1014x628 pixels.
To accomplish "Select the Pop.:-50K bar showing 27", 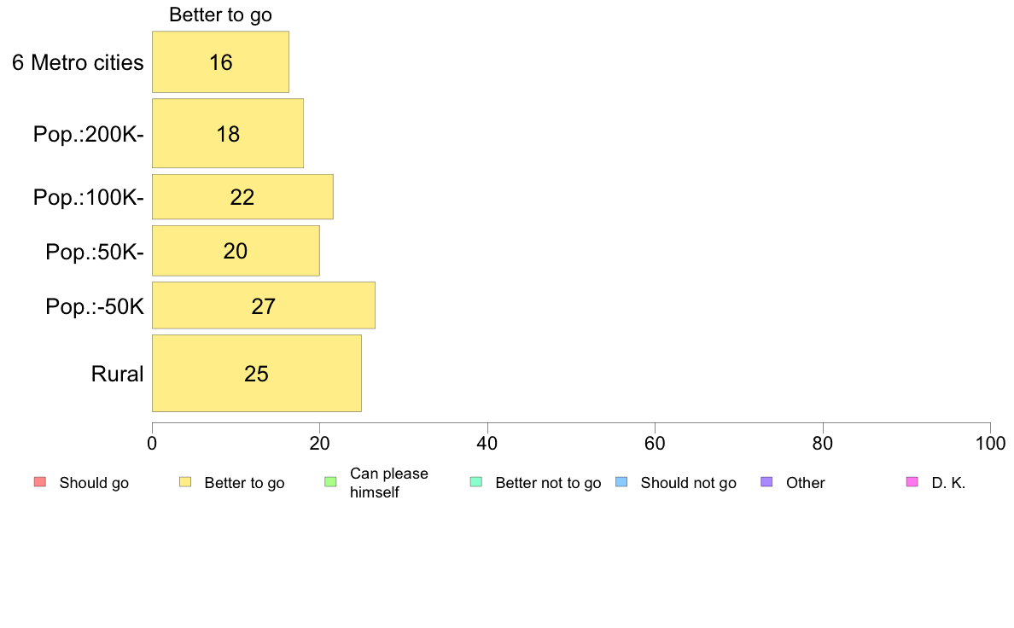I will pyautogui.click(x=263, y=305).
